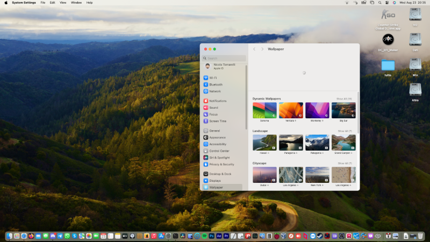Open Siri & Spotlight settings
430x242 pixels.
click(219, 158)
